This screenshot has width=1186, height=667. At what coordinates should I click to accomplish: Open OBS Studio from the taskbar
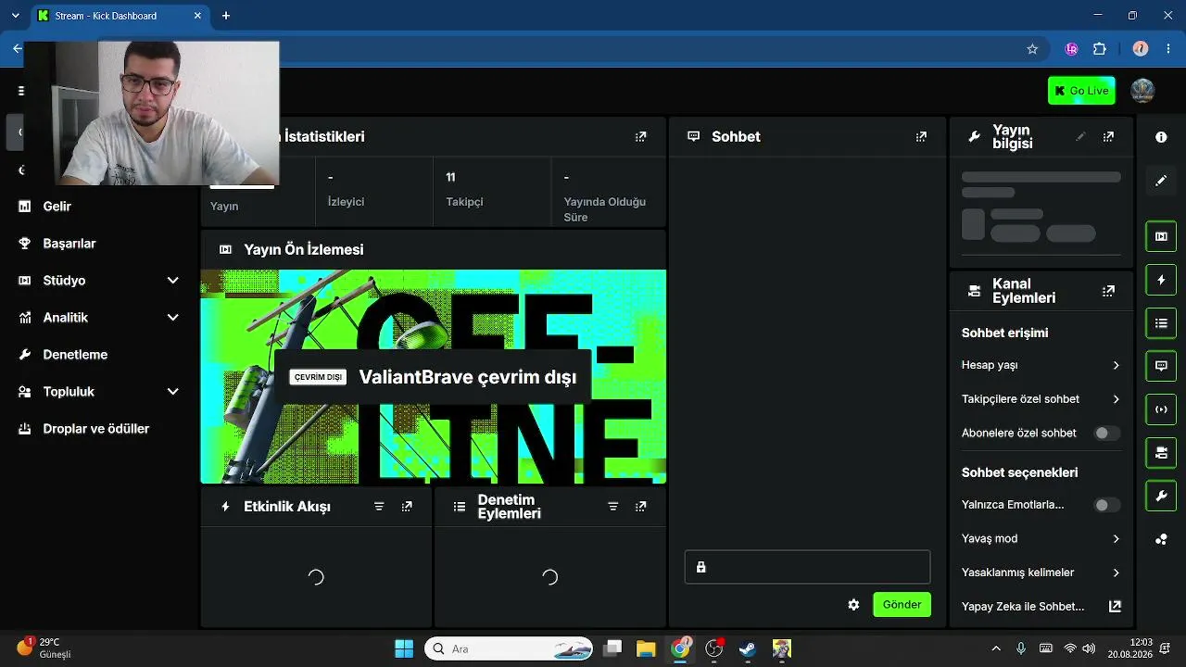coord(714,648)
